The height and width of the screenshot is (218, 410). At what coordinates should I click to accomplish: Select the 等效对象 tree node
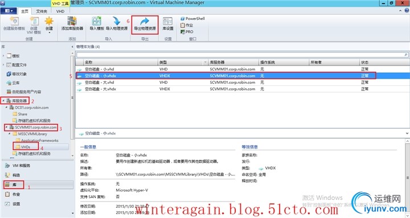(x=17, y=74)
